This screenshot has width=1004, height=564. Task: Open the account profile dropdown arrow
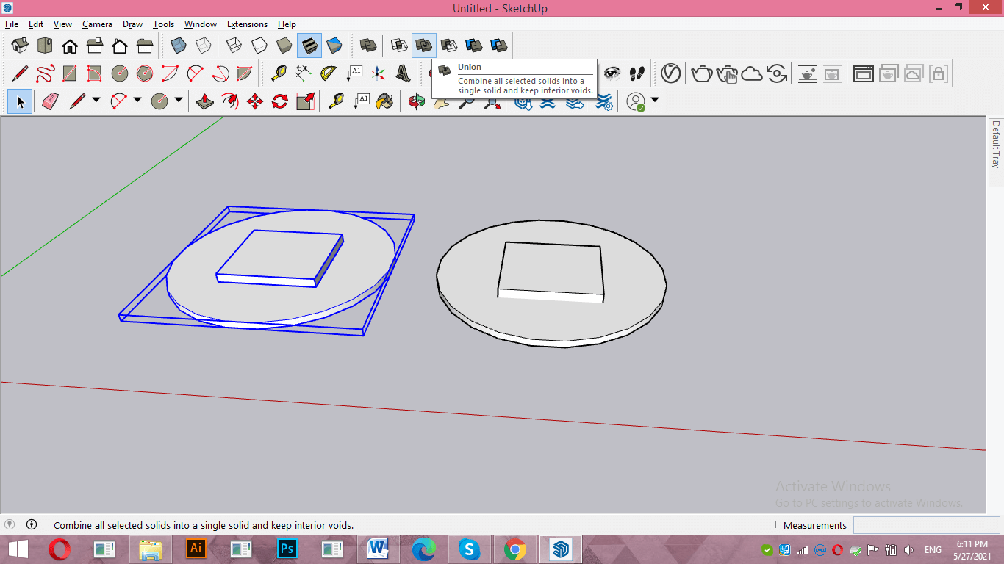(x=654, y=100)
